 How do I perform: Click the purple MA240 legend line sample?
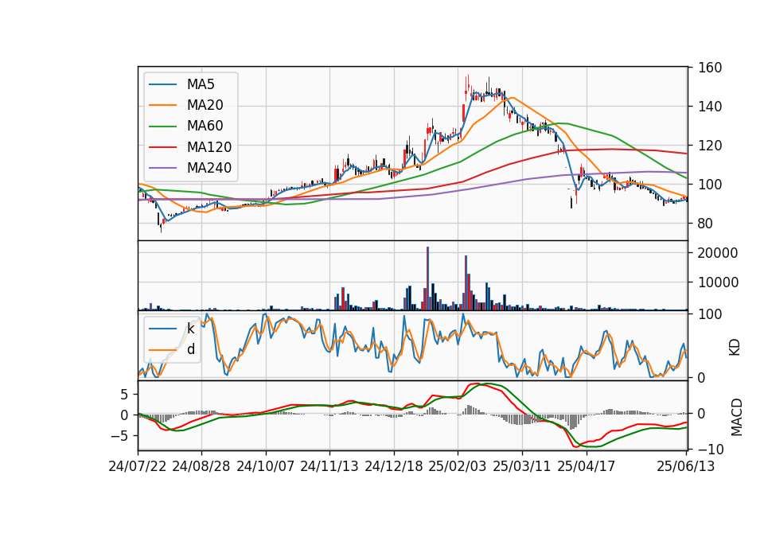click(x=162, y=168)
